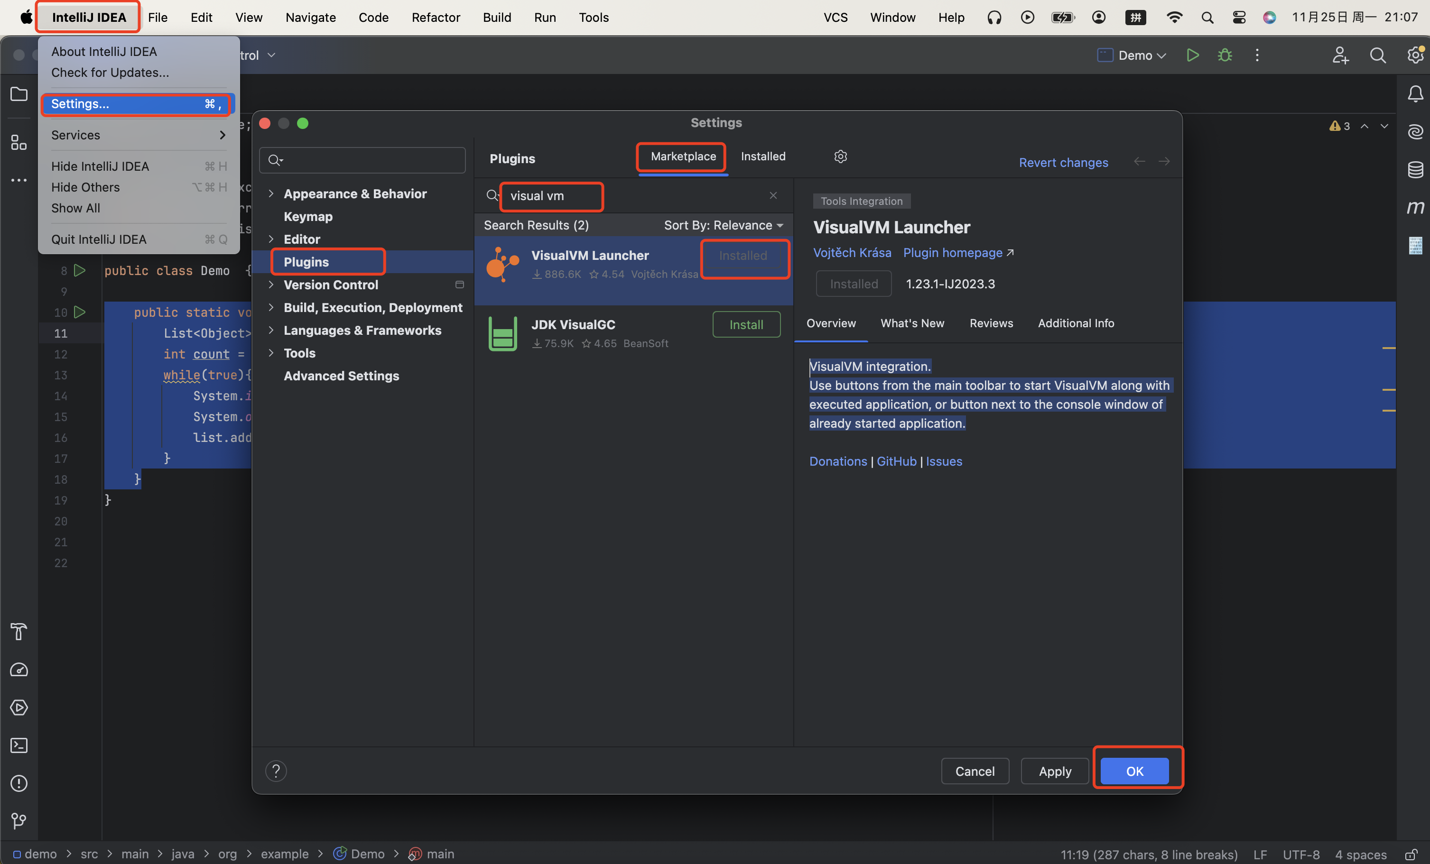This screenshot has width=1430, height=864.
Task: Open the Problems tool window icon
Action: [19, 783]
